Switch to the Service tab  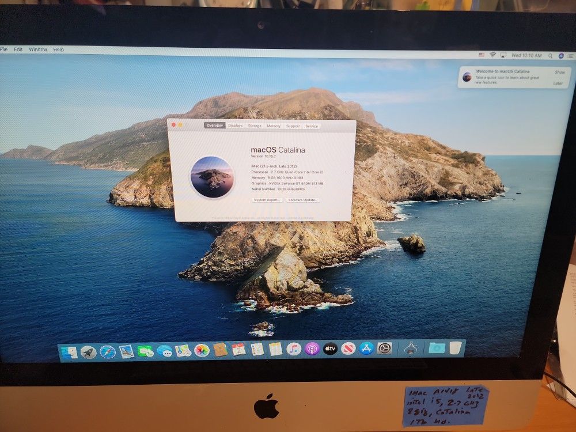(x=312, y=126)
